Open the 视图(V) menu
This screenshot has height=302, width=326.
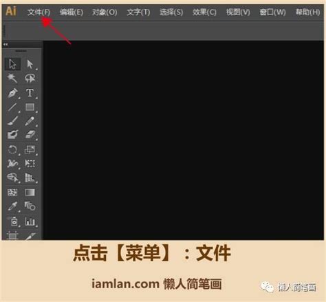click(238, 12)
